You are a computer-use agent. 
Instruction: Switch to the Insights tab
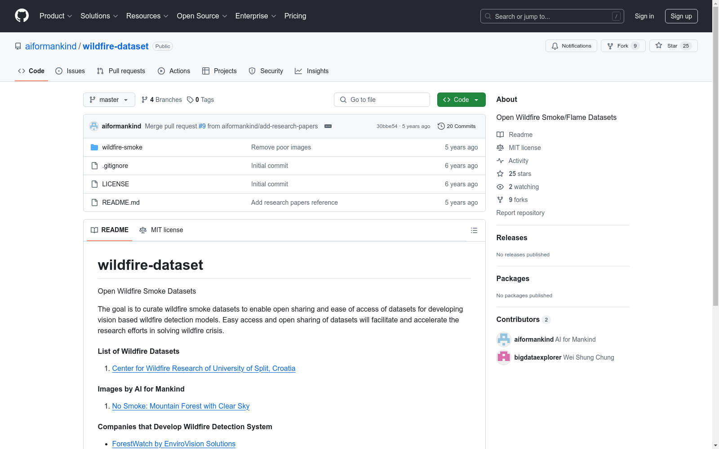click(x=312, y=71)
